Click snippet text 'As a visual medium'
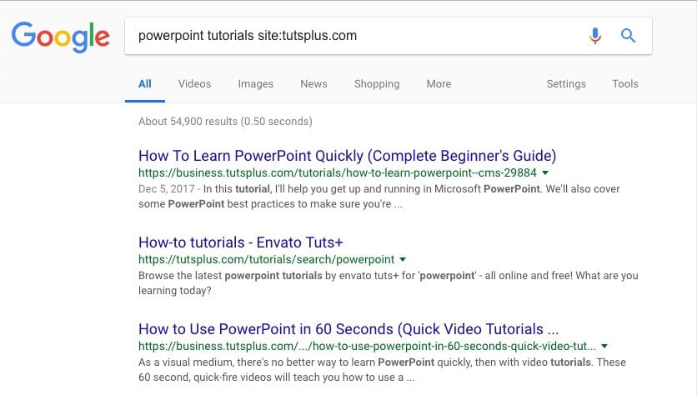The width and height of the screenshot is (697, 395). click(x=185, y=362)
